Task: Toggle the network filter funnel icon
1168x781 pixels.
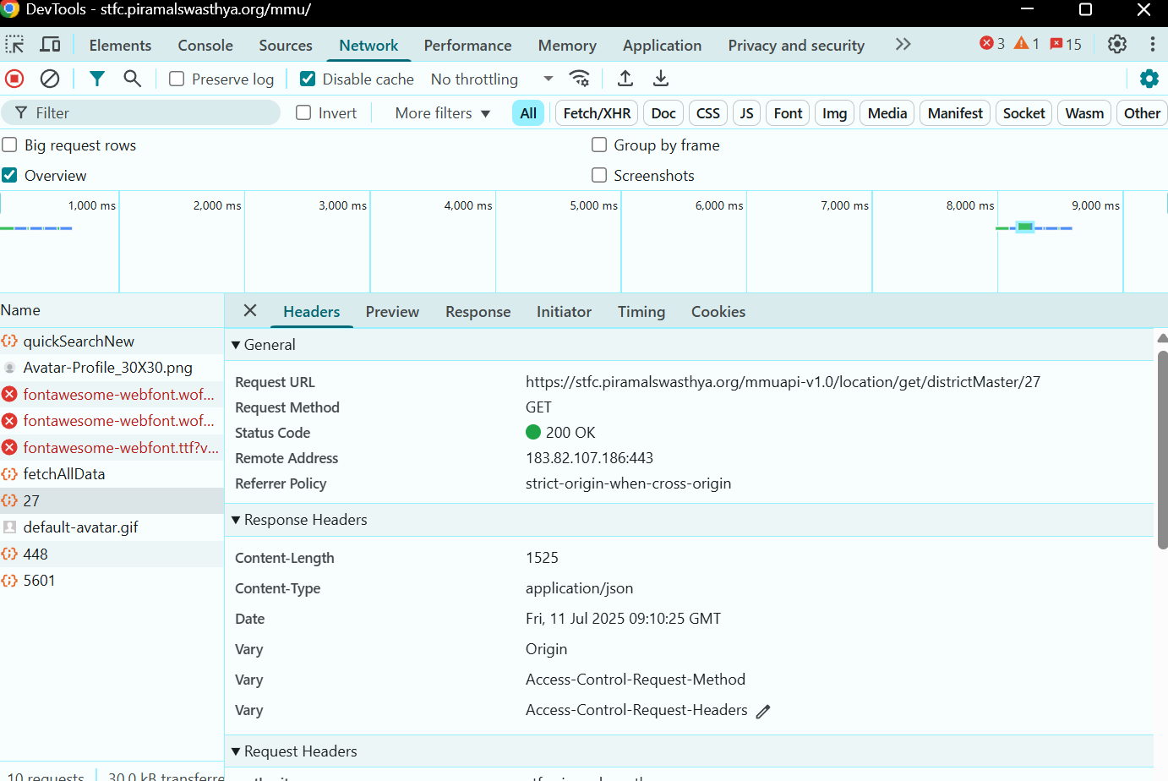Action: [97, 79]
